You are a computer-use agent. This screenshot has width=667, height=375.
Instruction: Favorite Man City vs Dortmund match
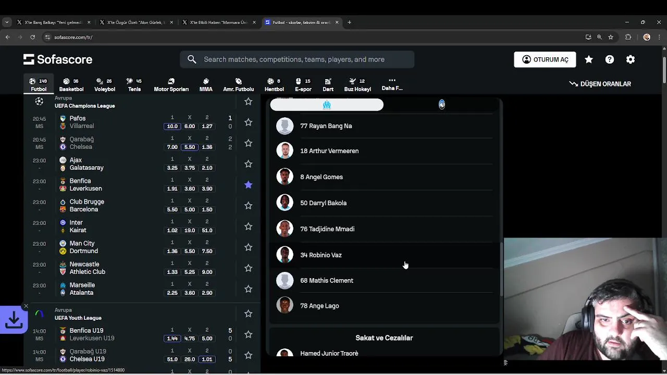[x=249, y=247]
